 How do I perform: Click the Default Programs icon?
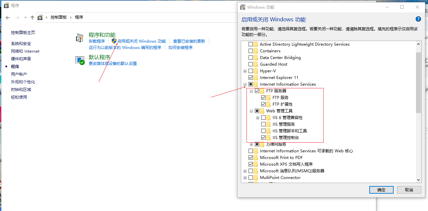pyautogui.click(x=80, y=60)
